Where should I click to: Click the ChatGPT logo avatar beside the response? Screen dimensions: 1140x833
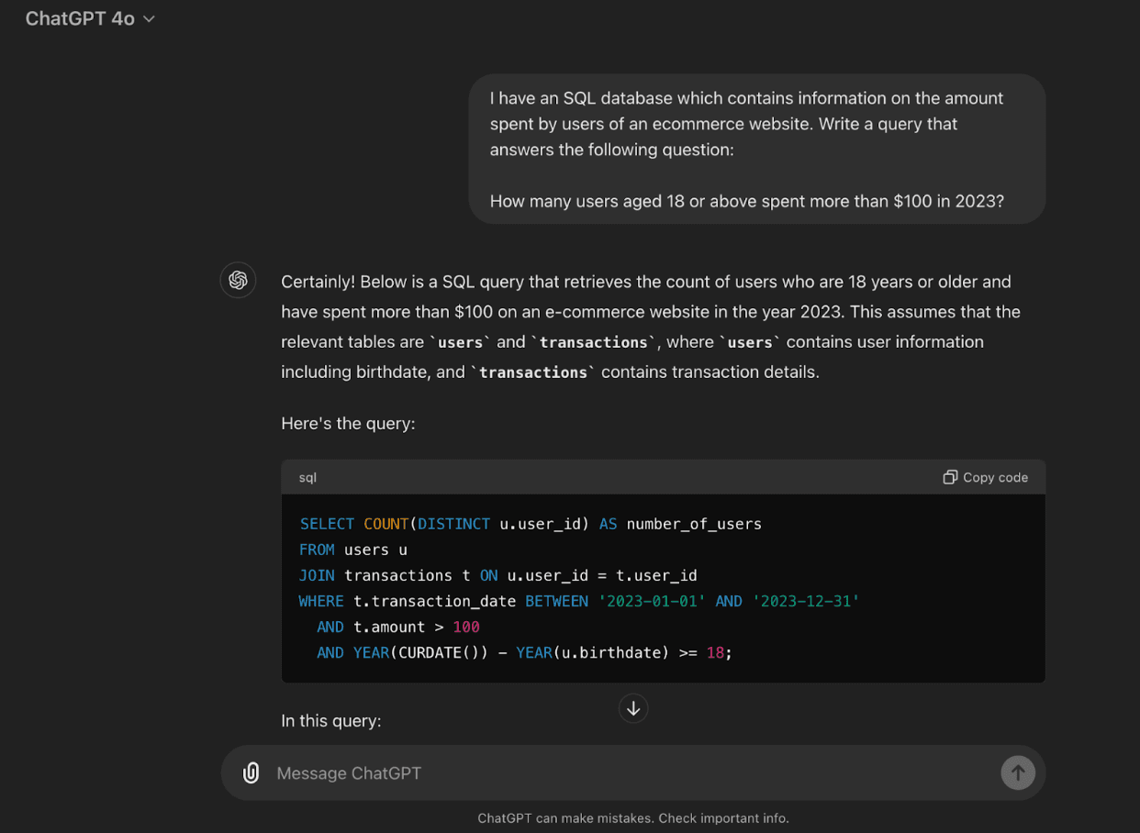(x=238, y=280)
